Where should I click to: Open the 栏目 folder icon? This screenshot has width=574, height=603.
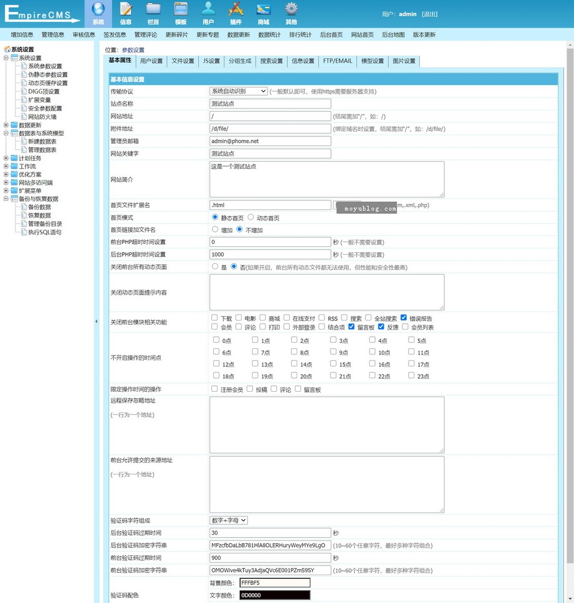pyautogui.click(x=153, y=9)
